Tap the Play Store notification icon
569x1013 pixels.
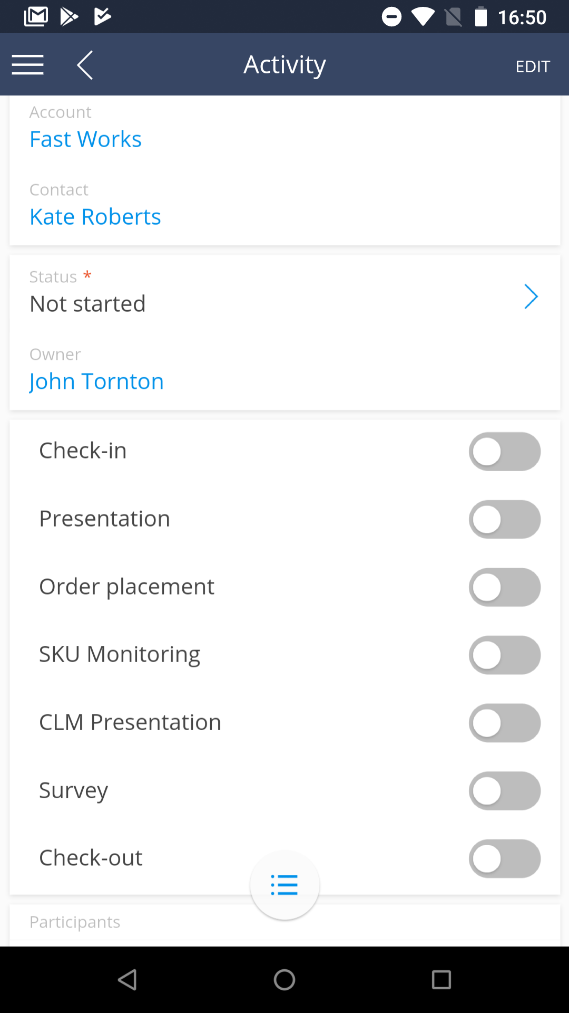pos(69,16)
